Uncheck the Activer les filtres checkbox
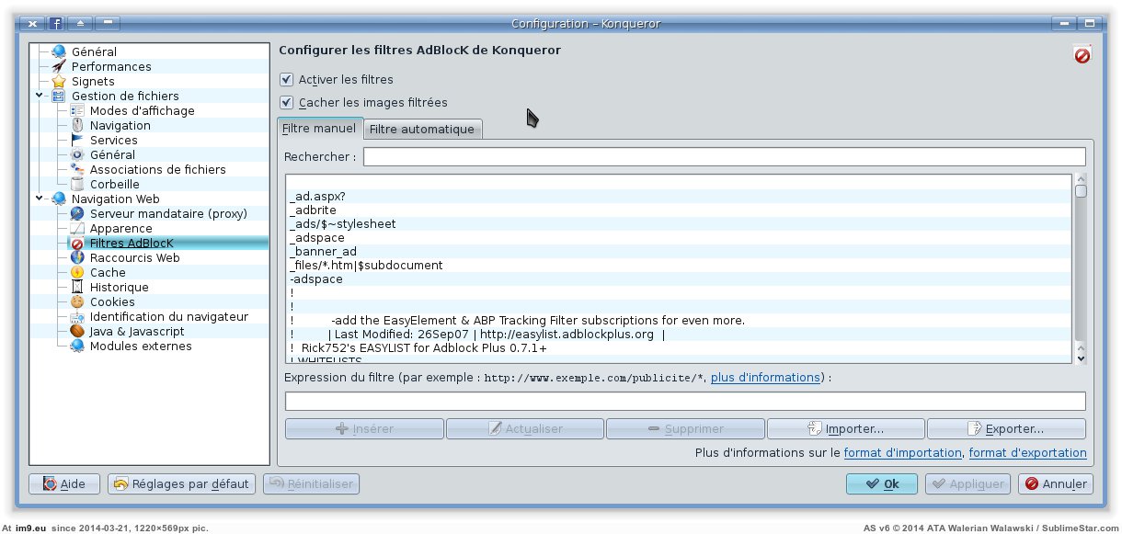The image size is (1122, 534). [287, 80]
